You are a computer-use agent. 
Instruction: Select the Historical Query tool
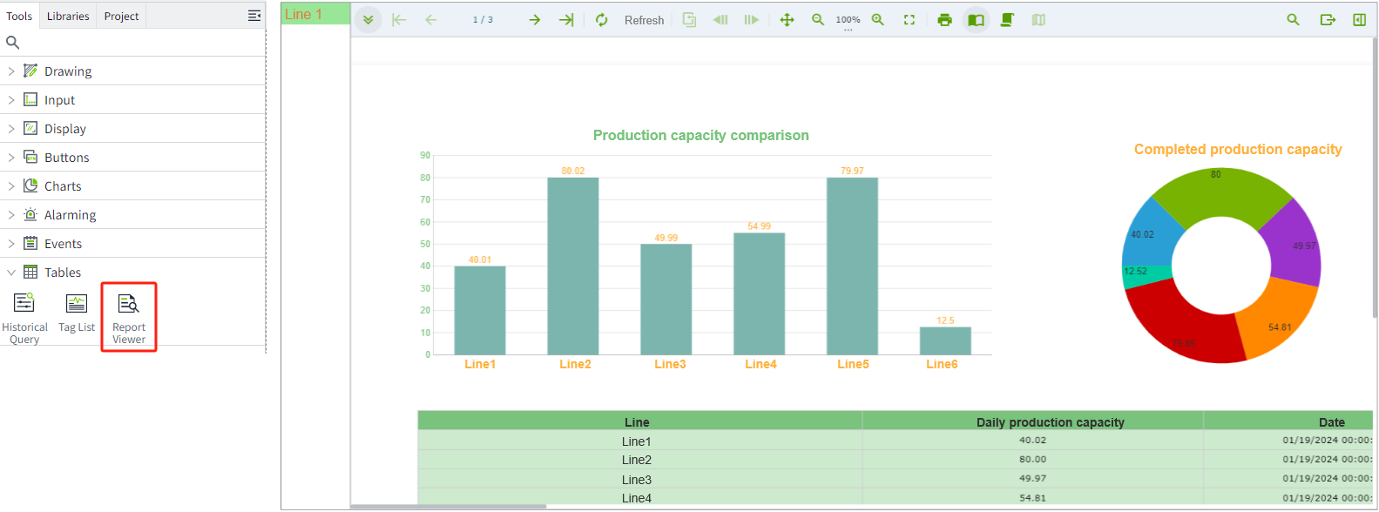[x=24, y=317]
